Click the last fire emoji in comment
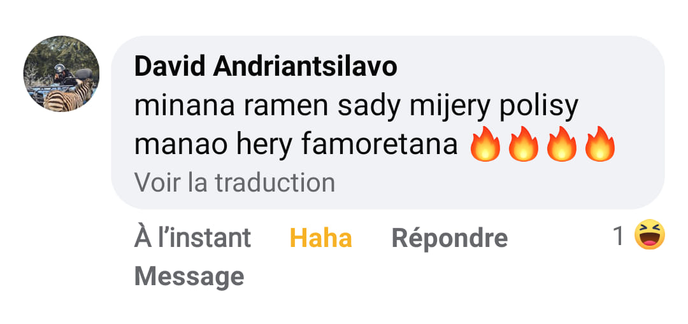The height and width of the screenshot is (324, 688). [x=600, y=144]
